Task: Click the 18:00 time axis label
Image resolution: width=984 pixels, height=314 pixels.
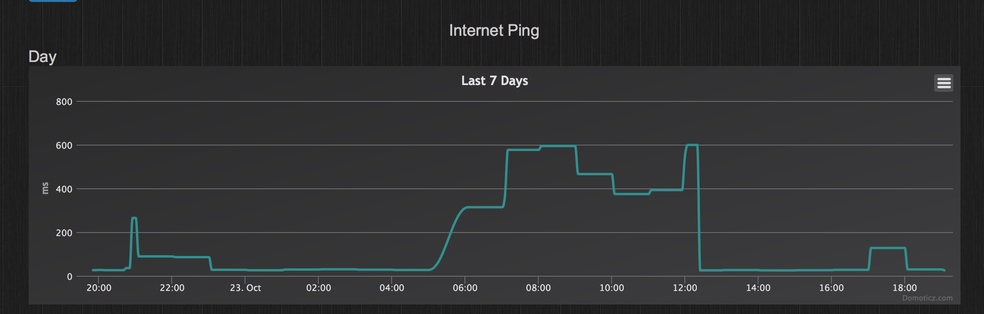Action: (x=905, y=288)
